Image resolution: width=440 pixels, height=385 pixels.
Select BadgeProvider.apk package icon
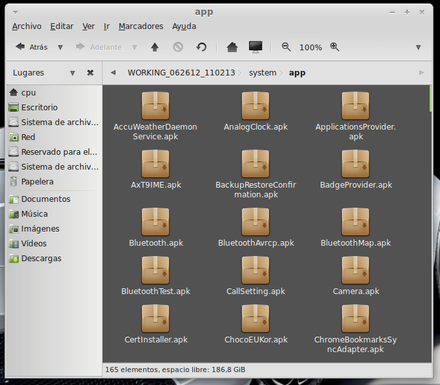tap(355, 164)
